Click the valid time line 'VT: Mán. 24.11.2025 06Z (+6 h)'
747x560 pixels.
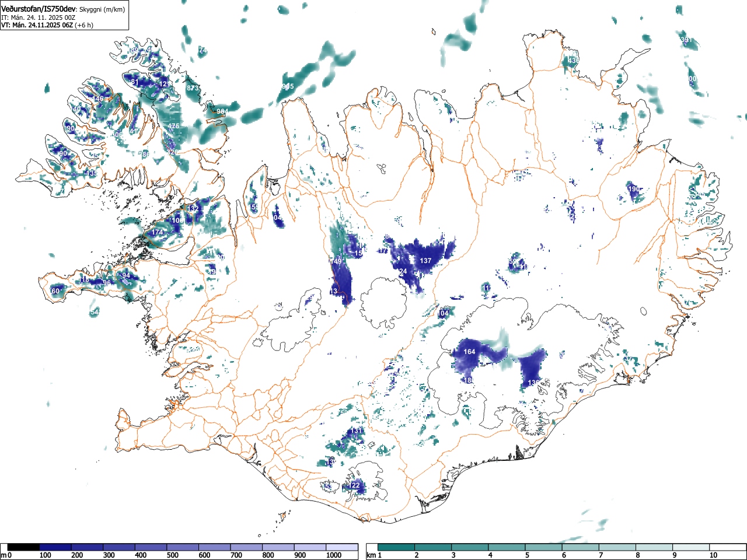pyautogui.click(x=47, y=25)
